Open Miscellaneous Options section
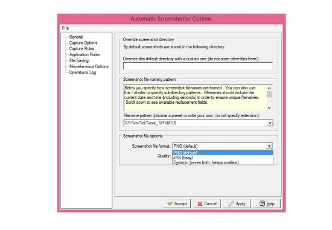Viewport: 332px width, 230px height. pos(89,66)
